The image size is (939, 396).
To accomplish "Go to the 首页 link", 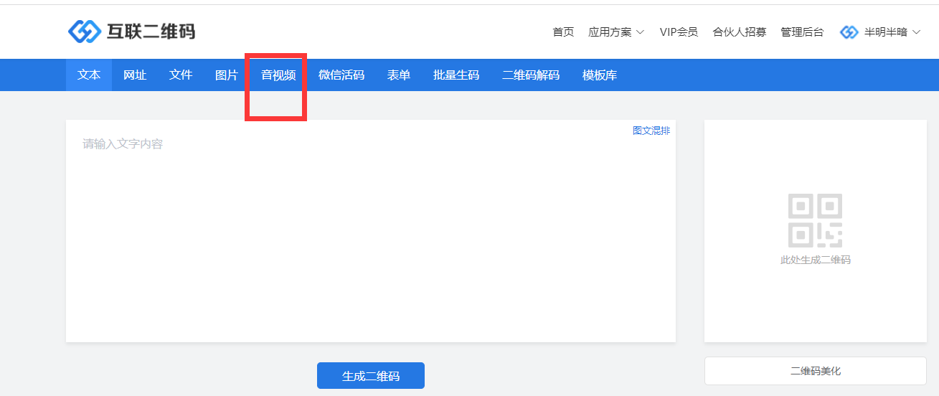I will coord(563,32).
